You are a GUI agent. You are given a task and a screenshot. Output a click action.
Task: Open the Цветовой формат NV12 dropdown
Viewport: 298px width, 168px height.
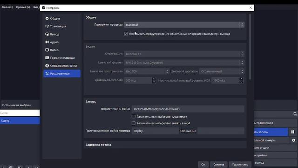coord(184,63)
